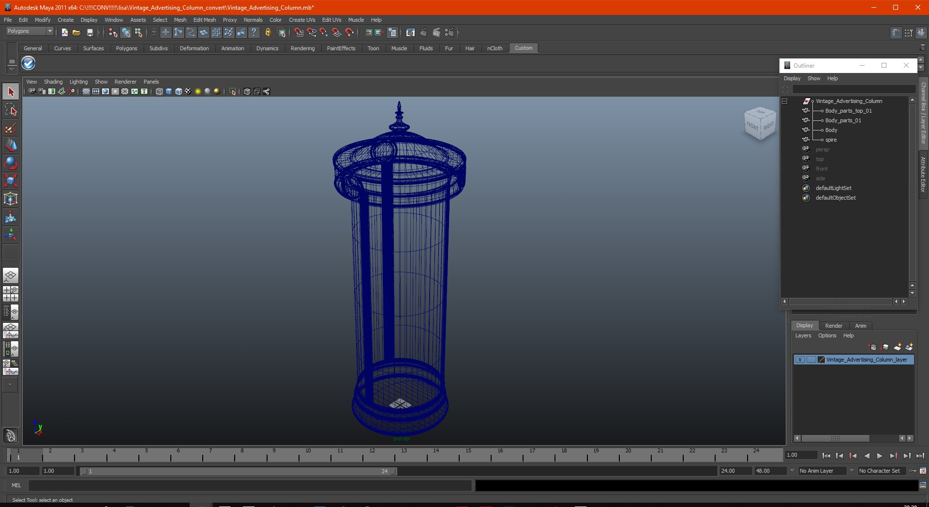Click the playback end time field 24.00
Screen dimensions: 929x507
click(735, 471)
